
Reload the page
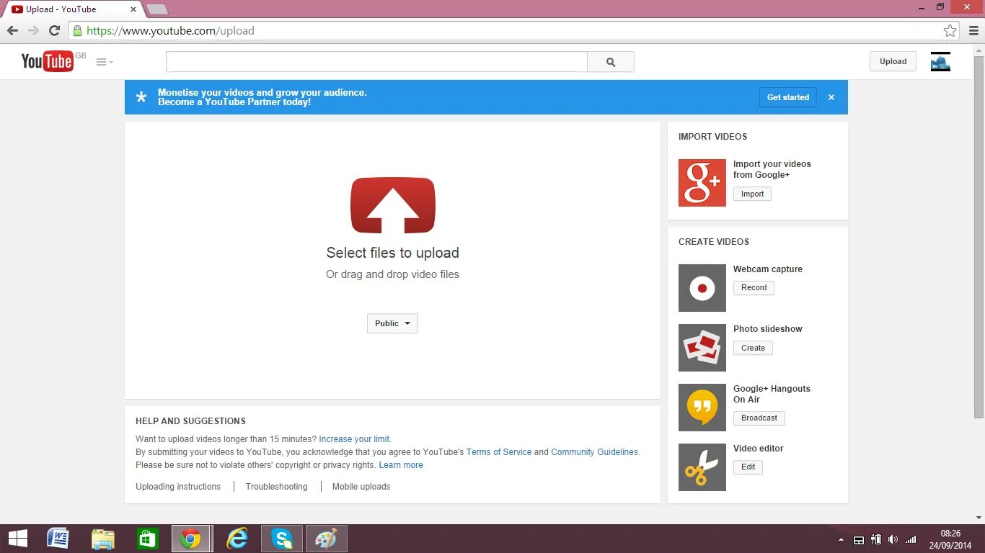[54, 31]
